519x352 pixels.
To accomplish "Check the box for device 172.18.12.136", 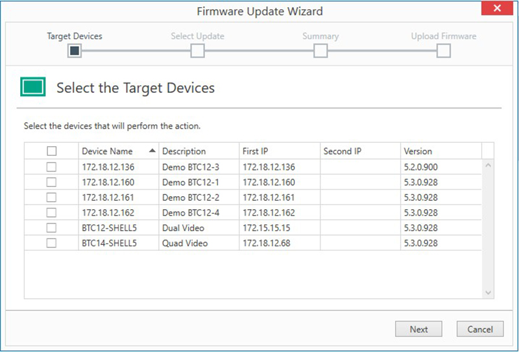I will point(51,167).
